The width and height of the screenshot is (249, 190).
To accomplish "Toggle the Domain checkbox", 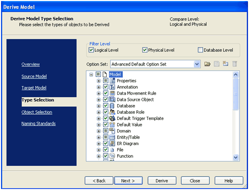I will pos(106,131).
